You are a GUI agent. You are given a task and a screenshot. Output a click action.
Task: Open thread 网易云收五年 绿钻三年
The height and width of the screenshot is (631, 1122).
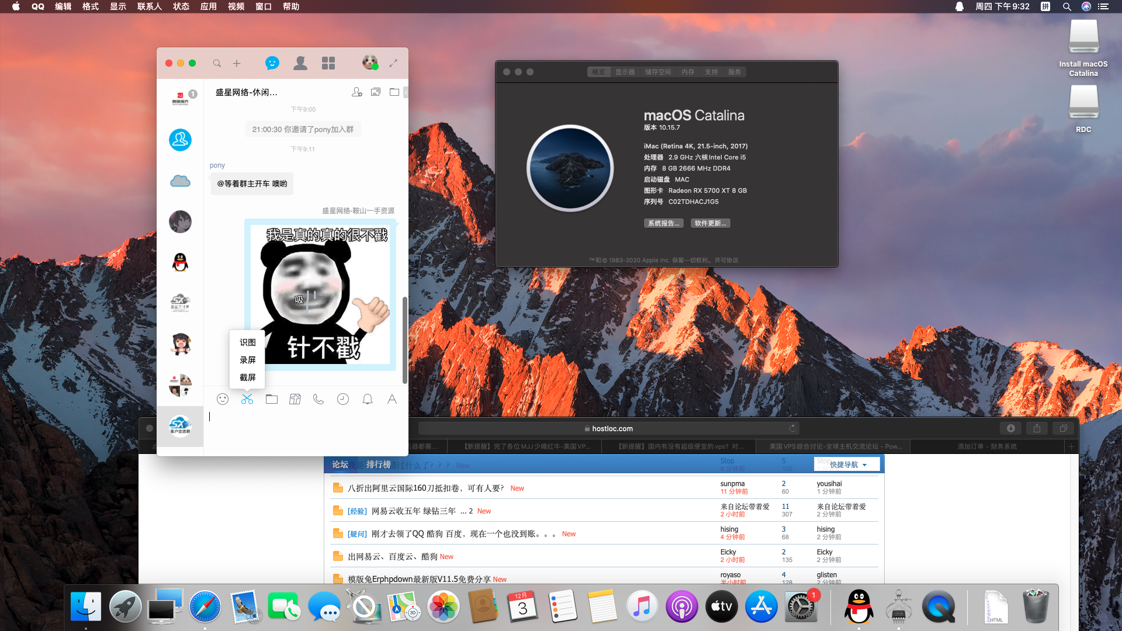click(x=414, y=511)
